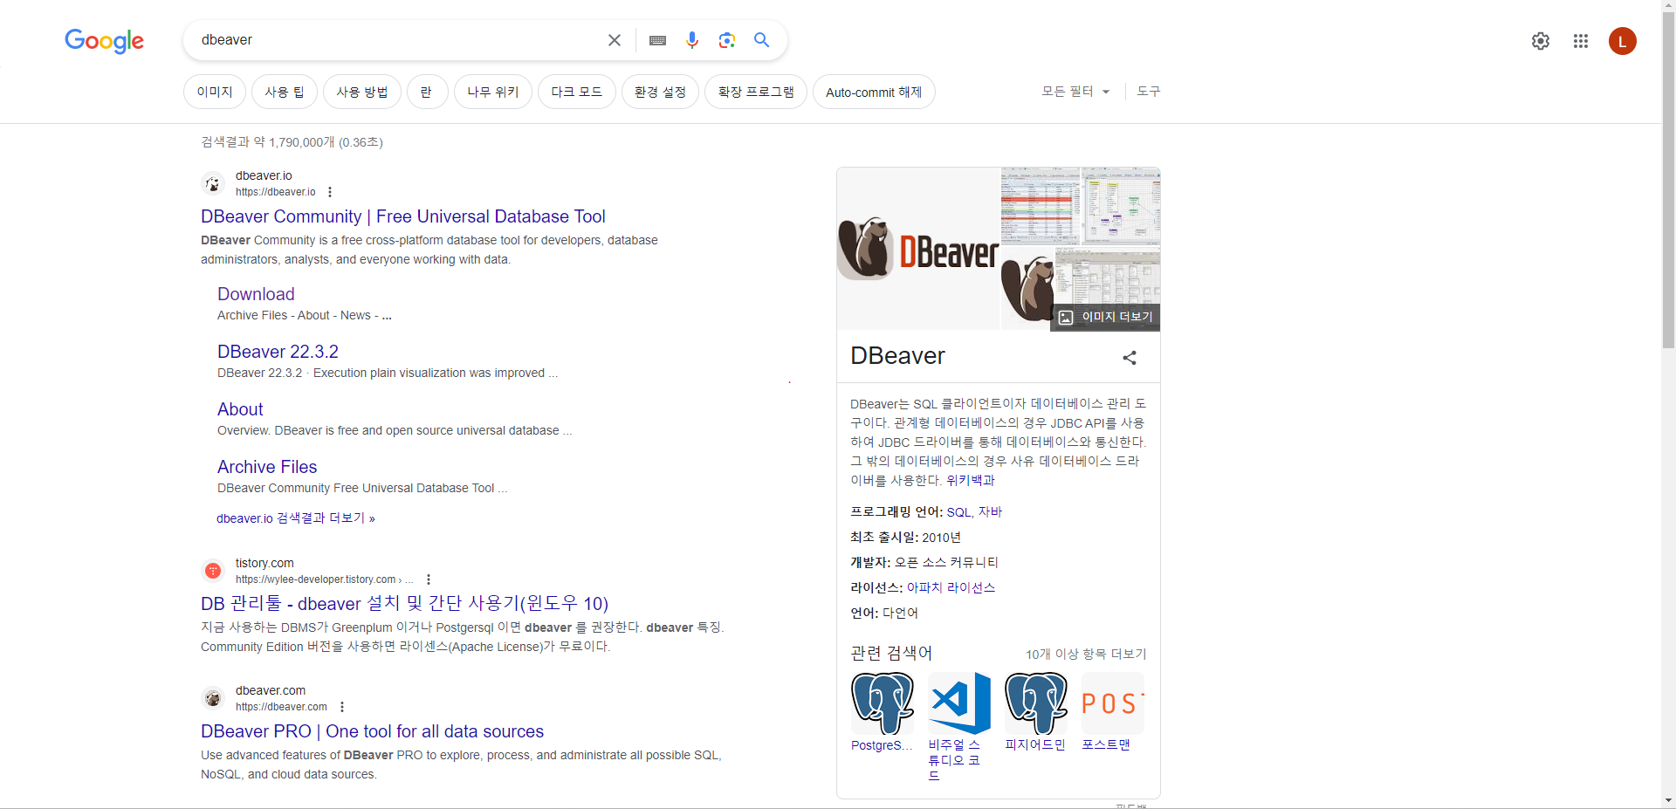Image resolution: width=1676 pixels, height=809 pixels.
Task: Select the 사용 방법 filter chip
Action: tap(362, 92)
